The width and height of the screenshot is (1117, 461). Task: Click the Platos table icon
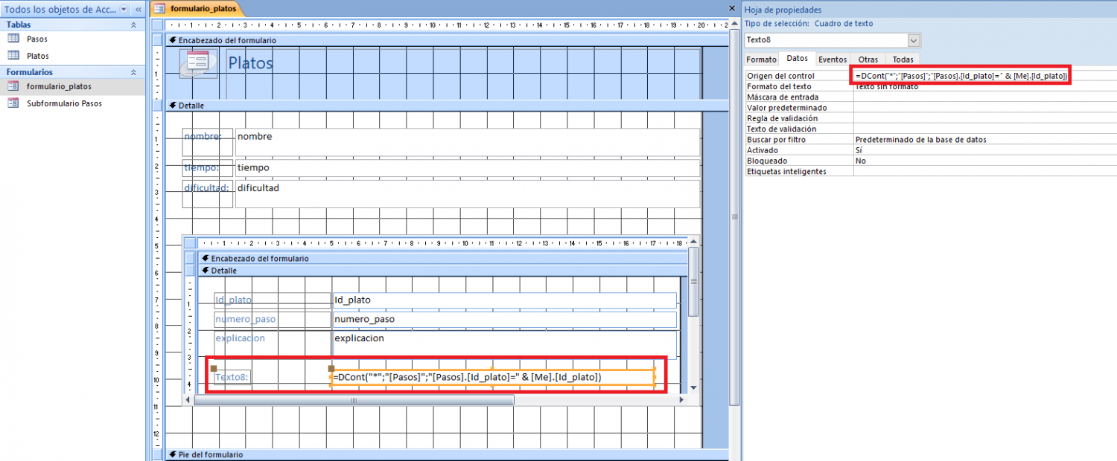click(13, 56)
